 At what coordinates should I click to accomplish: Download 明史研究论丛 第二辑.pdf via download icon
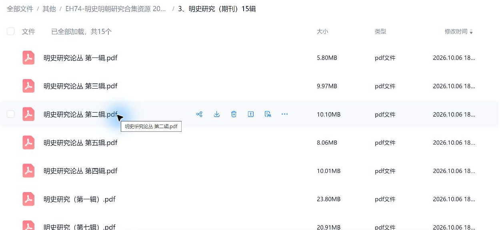pyautogui.click(x=217, y=114)
